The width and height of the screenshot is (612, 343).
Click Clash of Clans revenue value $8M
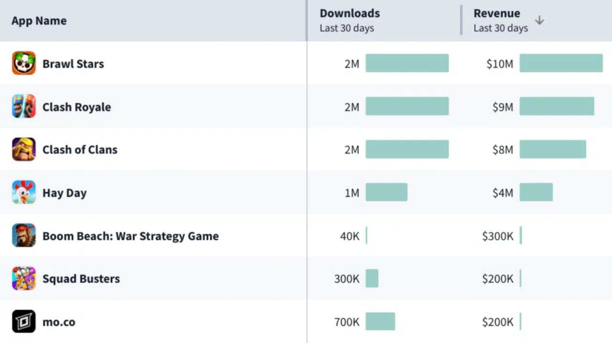point(503,150)
